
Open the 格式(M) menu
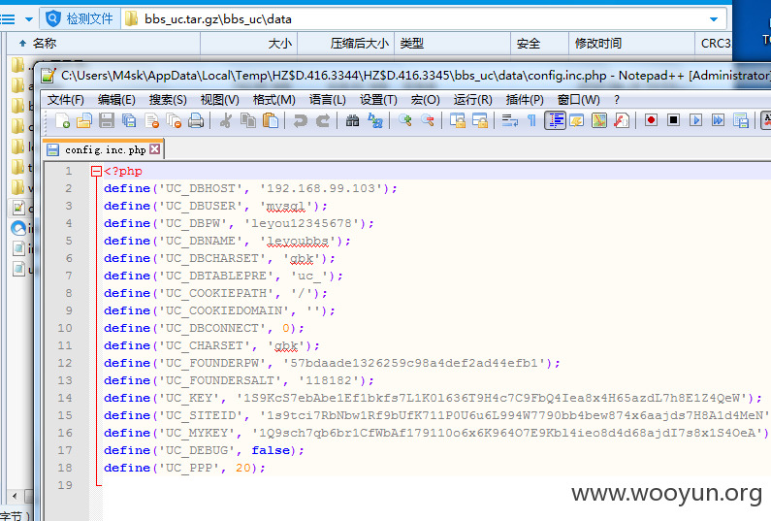(x=273, y=100)
